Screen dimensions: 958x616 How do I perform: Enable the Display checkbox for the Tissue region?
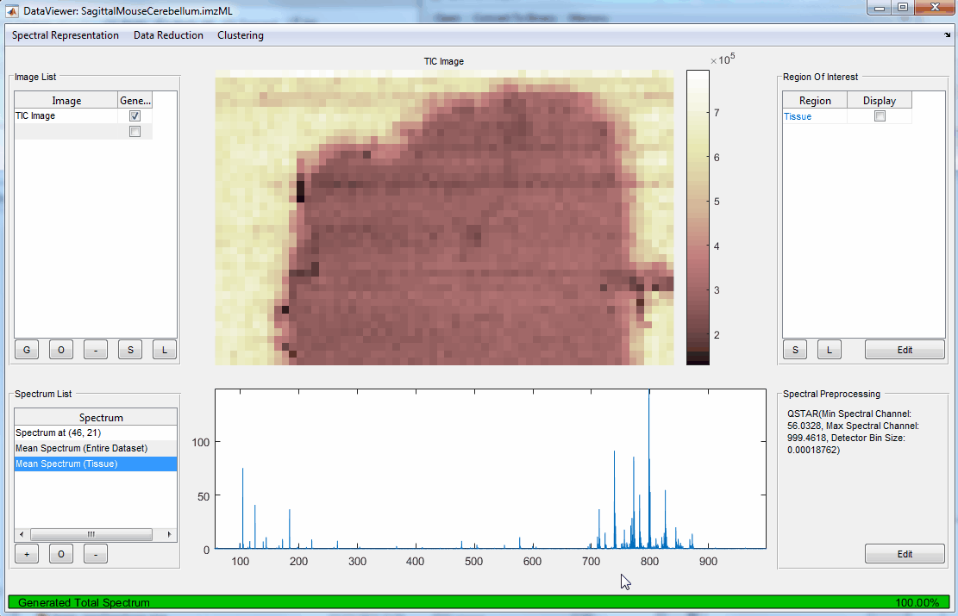point(880,115)
